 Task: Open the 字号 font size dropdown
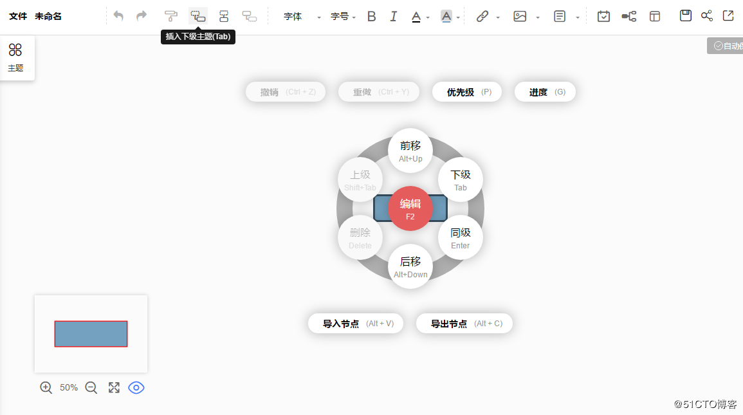pos(343,17)
